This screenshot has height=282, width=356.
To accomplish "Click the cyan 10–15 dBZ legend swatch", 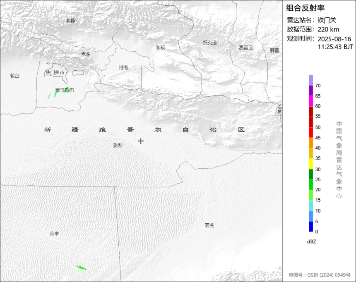I will coord(311,206).
